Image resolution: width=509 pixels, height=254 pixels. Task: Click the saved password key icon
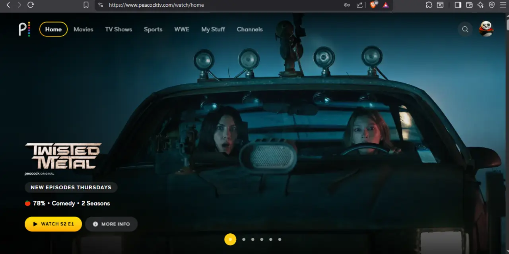point(347,5)
